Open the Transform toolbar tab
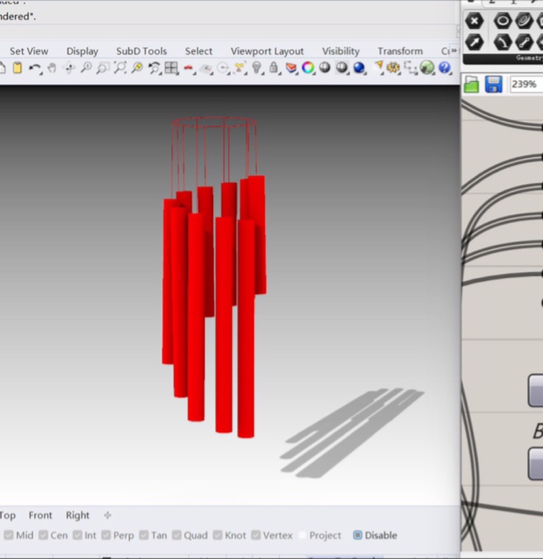 400,51
